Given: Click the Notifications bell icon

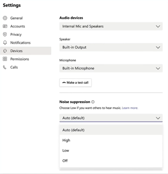Looking at the screenshot, I should (5, 43).
